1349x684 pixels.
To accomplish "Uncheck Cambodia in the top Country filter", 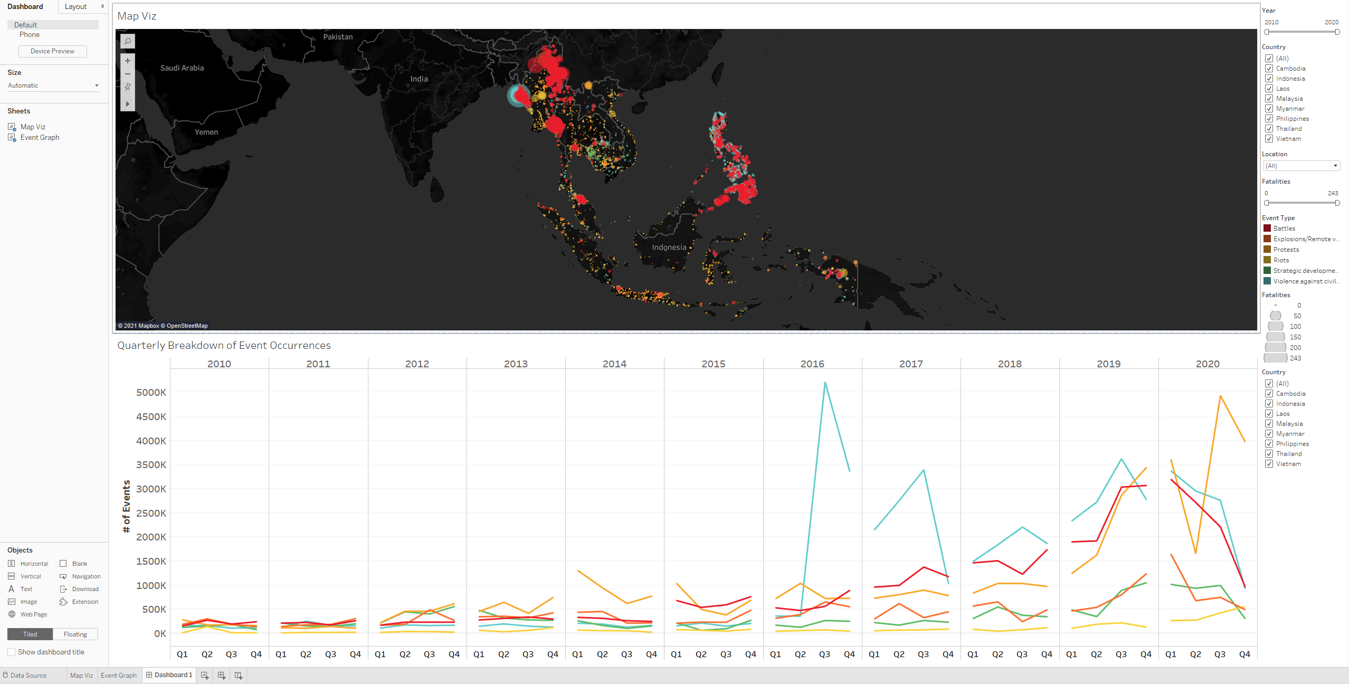I will 1269,69.
